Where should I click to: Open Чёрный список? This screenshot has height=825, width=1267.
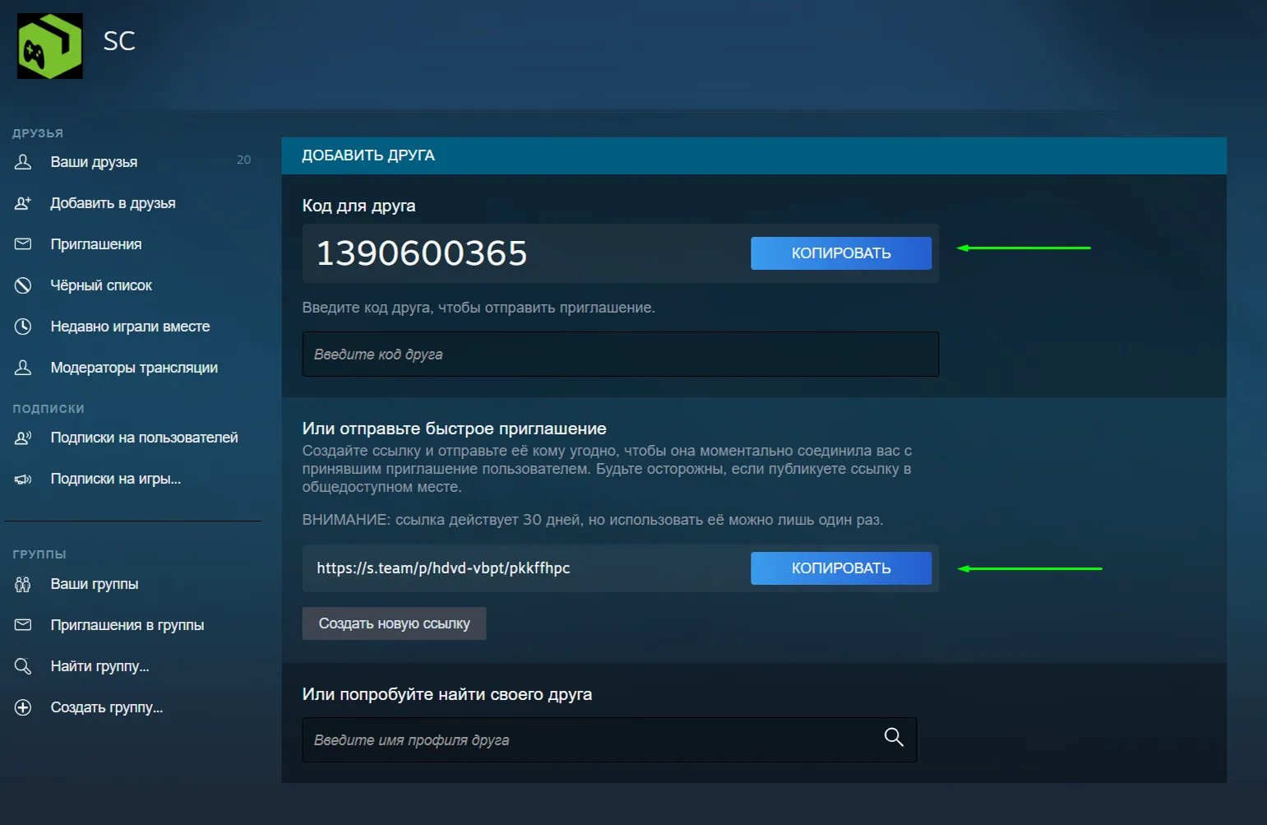pos(101,285)
